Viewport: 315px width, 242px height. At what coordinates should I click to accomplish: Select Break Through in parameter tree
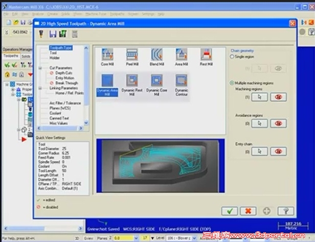click(66, 83)
